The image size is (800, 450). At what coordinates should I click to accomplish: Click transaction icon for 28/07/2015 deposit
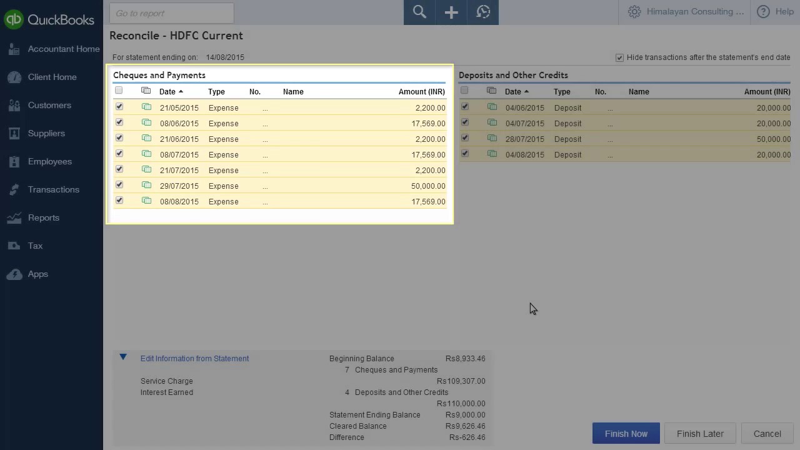pyautogui.click(x=492, y=138)
